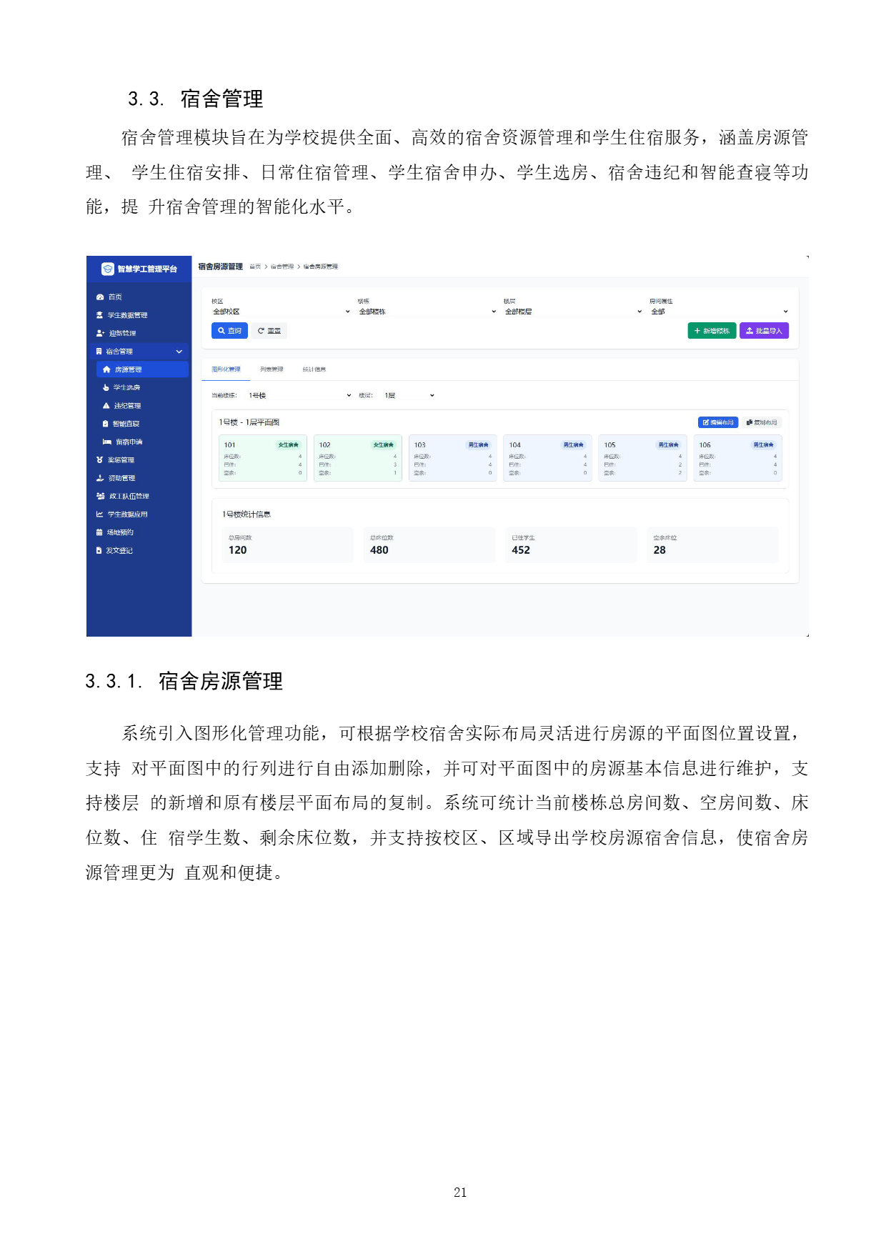Image resolution: width=886 pixels, height=1254 pixels.
Task: Click the 违纪管理 warning triangle icon
Action: 106,406
